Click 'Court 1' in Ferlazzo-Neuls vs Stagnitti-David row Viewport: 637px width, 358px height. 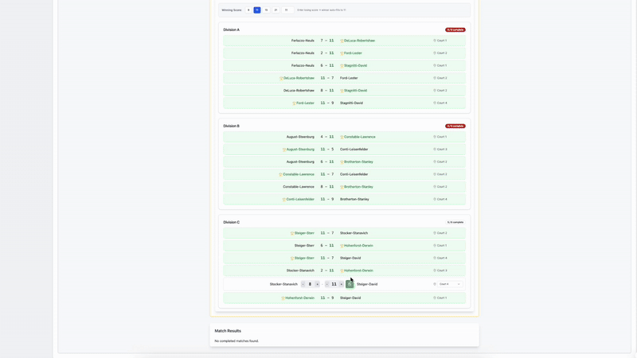(442, 65)
